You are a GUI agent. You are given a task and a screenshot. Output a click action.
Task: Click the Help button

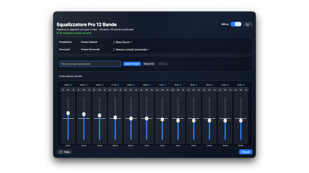(65, 152)
